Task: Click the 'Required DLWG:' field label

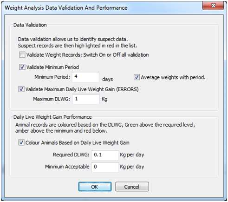Action: coord(71,155)
